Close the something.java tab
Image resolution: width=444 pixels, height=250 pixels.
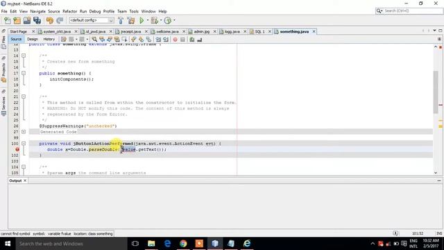coord(314,31)
